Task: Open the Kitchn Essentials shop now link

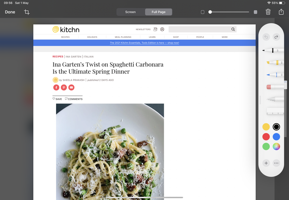Action: coord(144,43)
